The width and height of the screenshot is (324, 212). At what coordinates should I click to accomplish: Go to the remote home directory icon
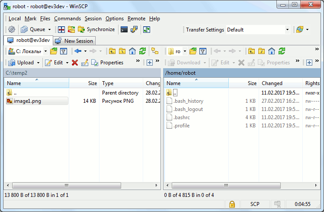pos(272,51)
